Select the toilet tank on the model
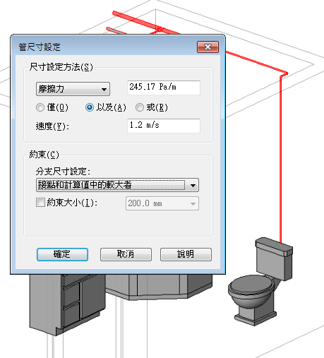The image size is (324, 358). click(274, 258)
